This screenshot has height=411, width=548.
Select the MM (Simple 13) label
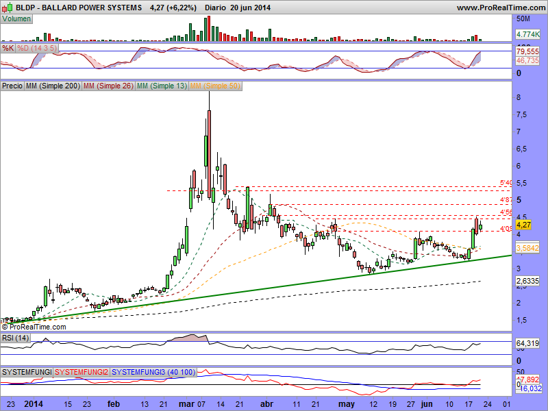[x=162, y=86]
